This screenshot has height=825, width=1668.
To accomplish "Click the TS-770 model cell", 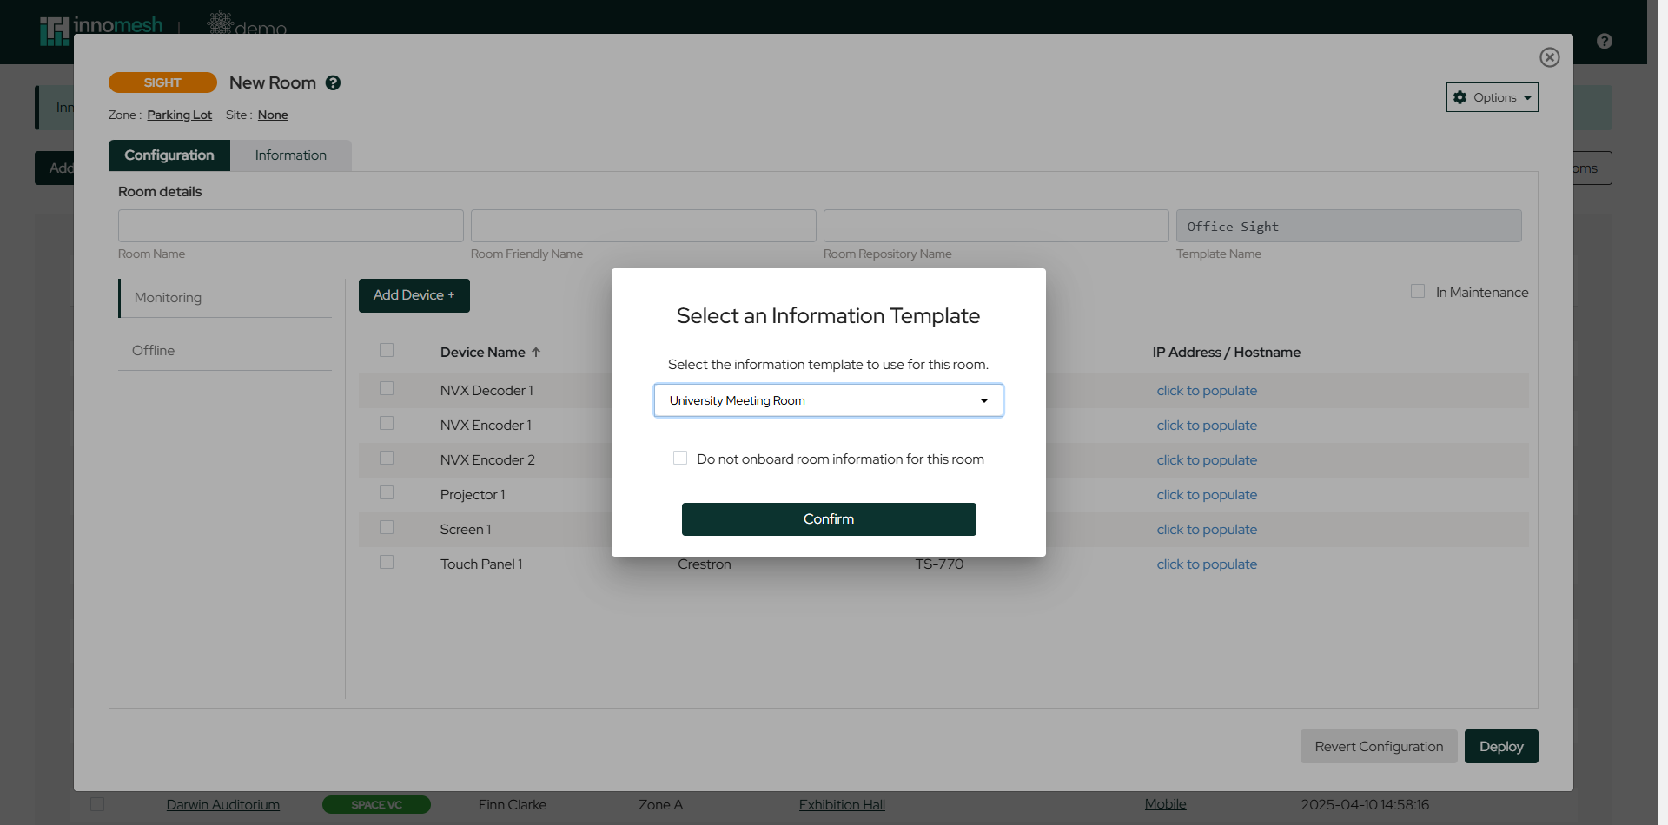I will coord(939,564).
